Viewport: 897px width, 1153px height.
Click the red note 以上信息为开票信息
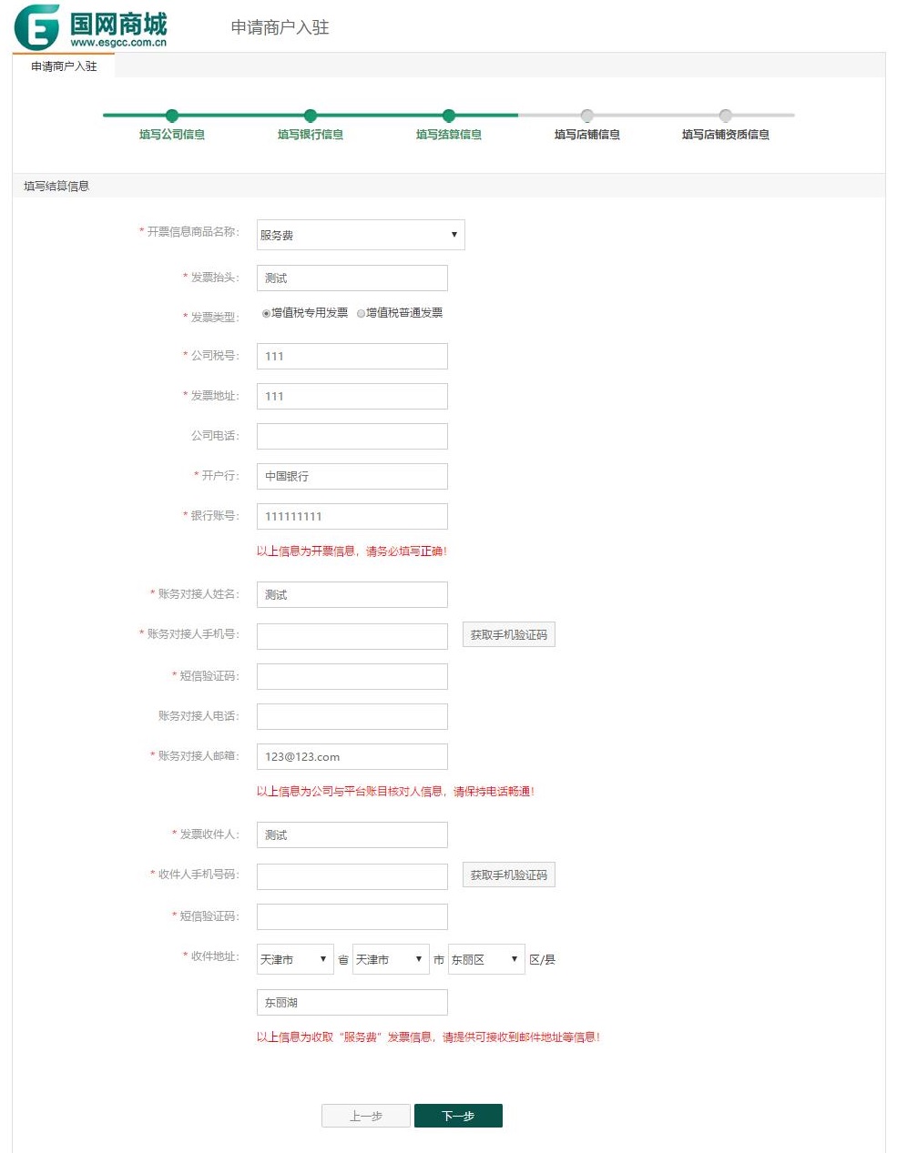click(x=352, y=551)
